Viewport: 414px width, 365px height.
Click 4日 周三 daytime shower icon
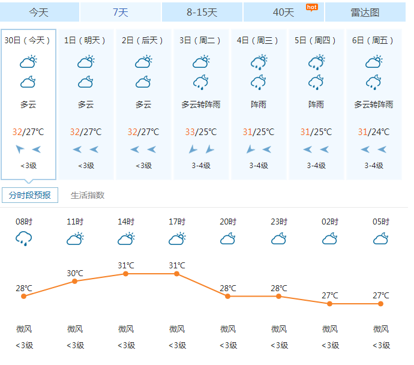pyautogui.click(x=259, y=62)
